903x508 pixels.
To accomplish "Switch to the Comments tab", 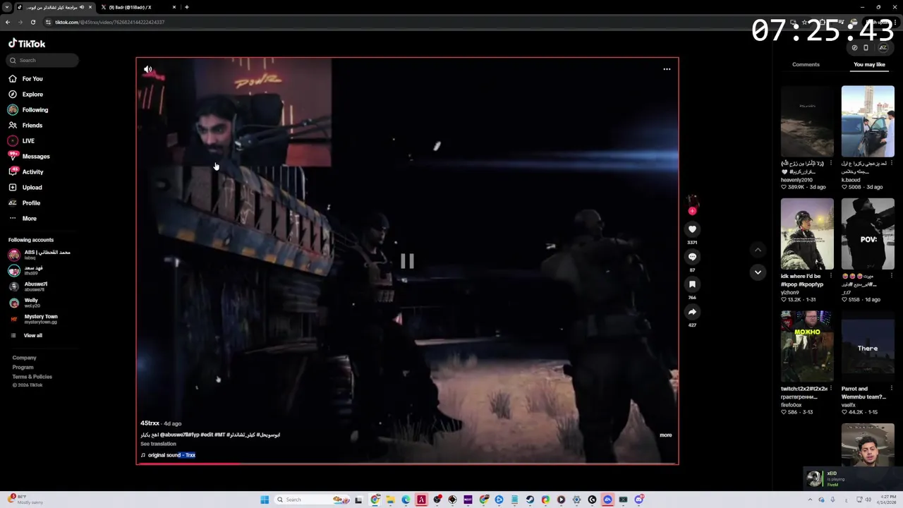I will 806,64.
